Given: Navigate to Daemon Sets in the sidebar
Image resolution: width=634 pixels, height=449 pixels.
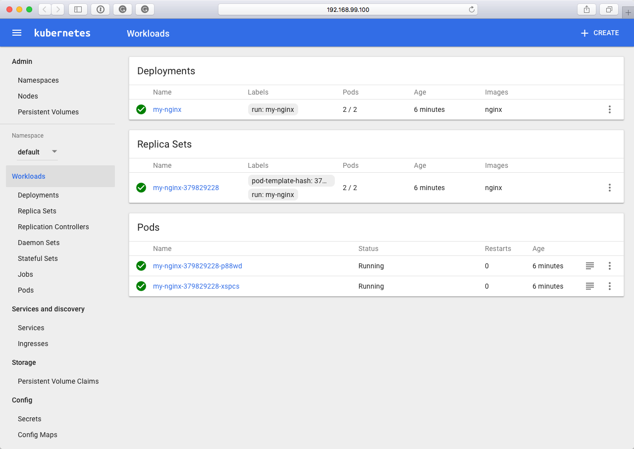Looking at the screenshot, I should [x=39, y=243].
